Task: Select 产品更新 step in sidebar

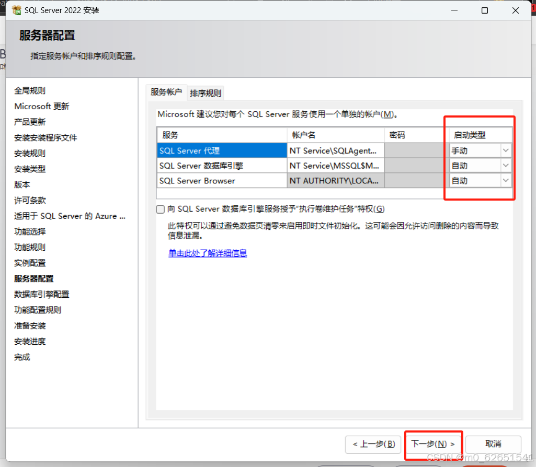Action: (x=30, y=122)
